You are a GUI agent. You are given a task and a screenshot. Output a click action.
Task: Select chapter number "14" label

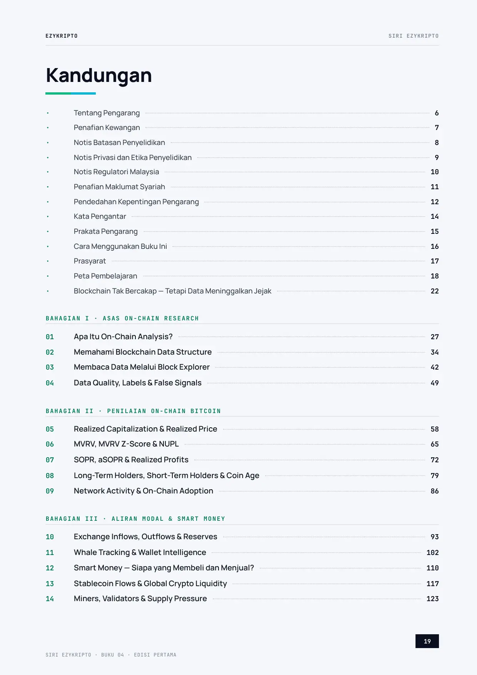pyautogui.click(x=50, y=599)
